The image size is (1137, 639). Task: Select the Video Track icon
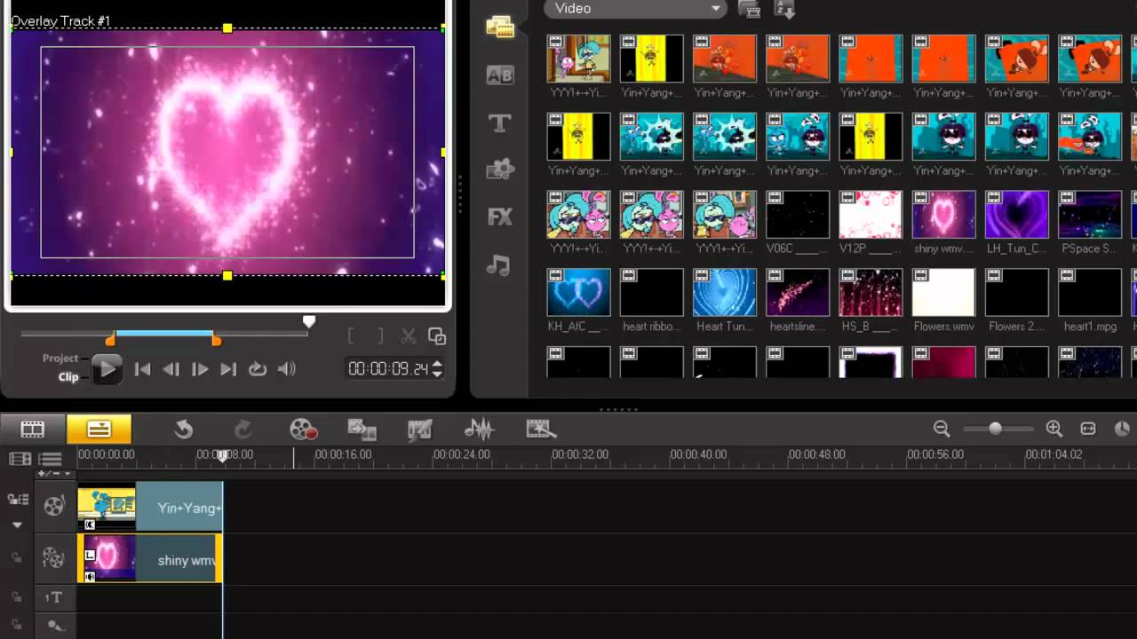54,507
